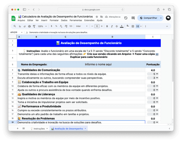The height and width of the screenshot is (142, 182).
Task: Expand the merge cells options arrow
Action: [x=141, y=26]
